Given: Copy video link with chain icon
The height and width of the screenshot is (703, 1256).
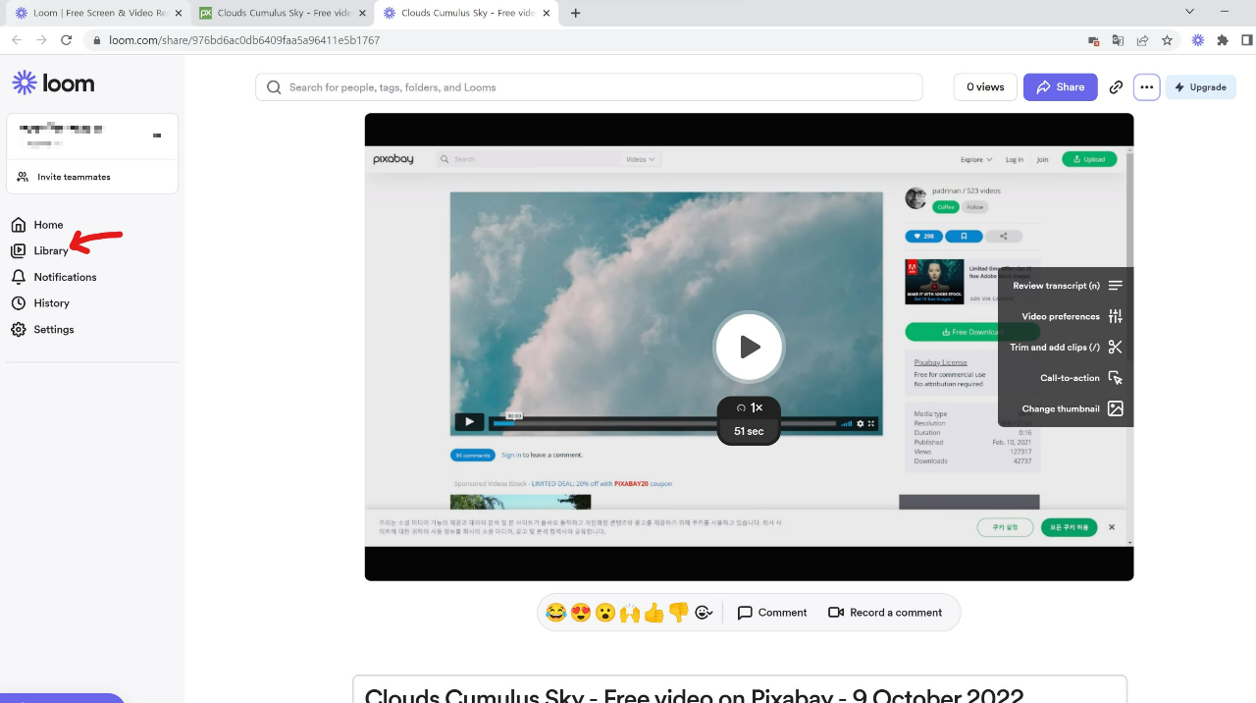Looking at the screenshot, I should pyautogui.click(x=1116, y=87).
